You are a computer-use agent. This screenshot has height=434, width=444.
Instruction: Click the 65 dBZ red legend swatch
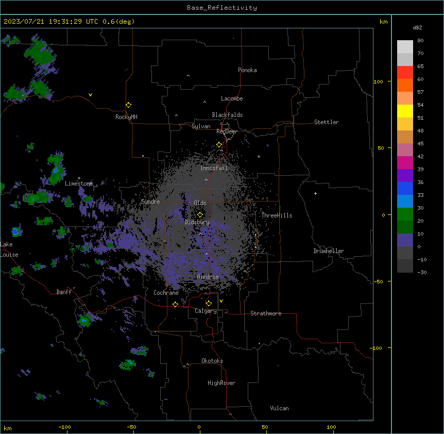pos(405,72)
